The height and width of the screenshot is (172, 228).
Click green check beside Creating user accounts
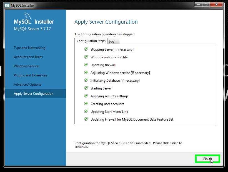86,104
